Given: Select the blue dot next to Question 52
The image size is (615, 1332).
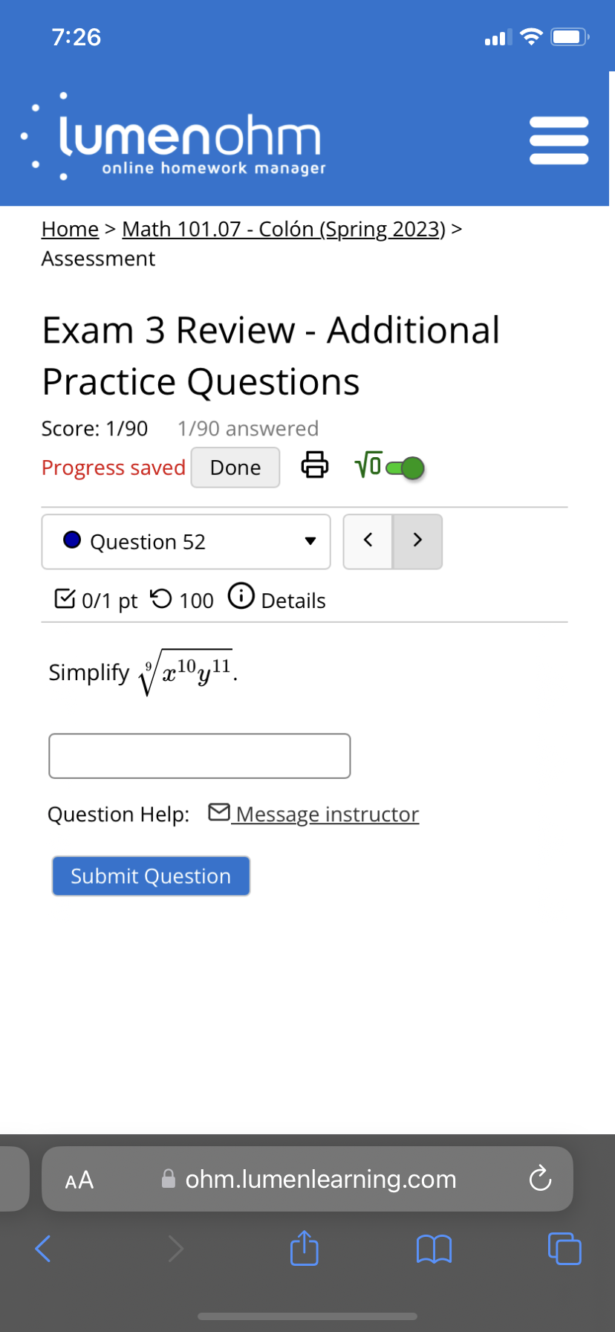Looking at the screenshot, I should coord(71,540).
